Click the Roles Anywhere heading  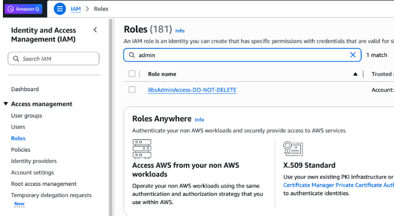pyautogui.click(x=162, y=119)
